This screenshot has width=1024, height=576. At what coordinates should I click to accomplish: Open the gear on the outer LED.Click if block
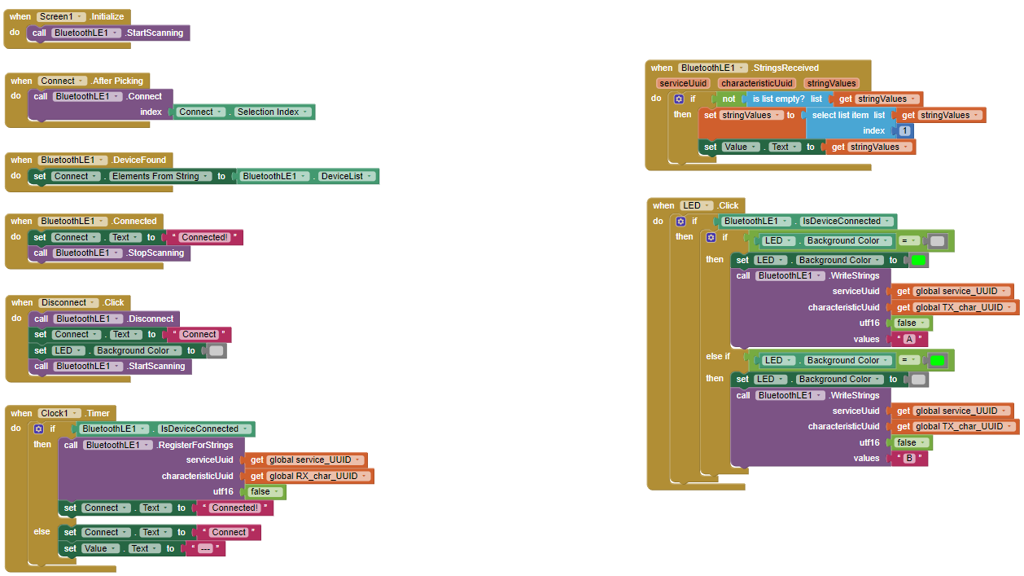(681, 221)
